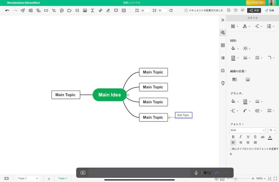Viewport: 279px width, 182px height.
Task: Click the font color A swatch
Action: 270,137
